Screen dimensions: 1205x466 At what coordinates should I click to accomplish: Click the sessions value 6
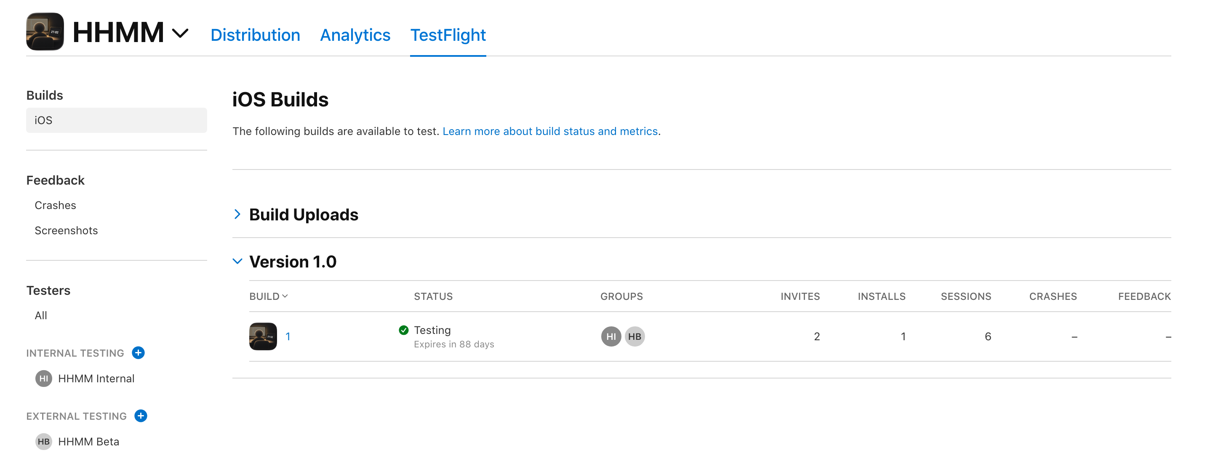(988, 336)
